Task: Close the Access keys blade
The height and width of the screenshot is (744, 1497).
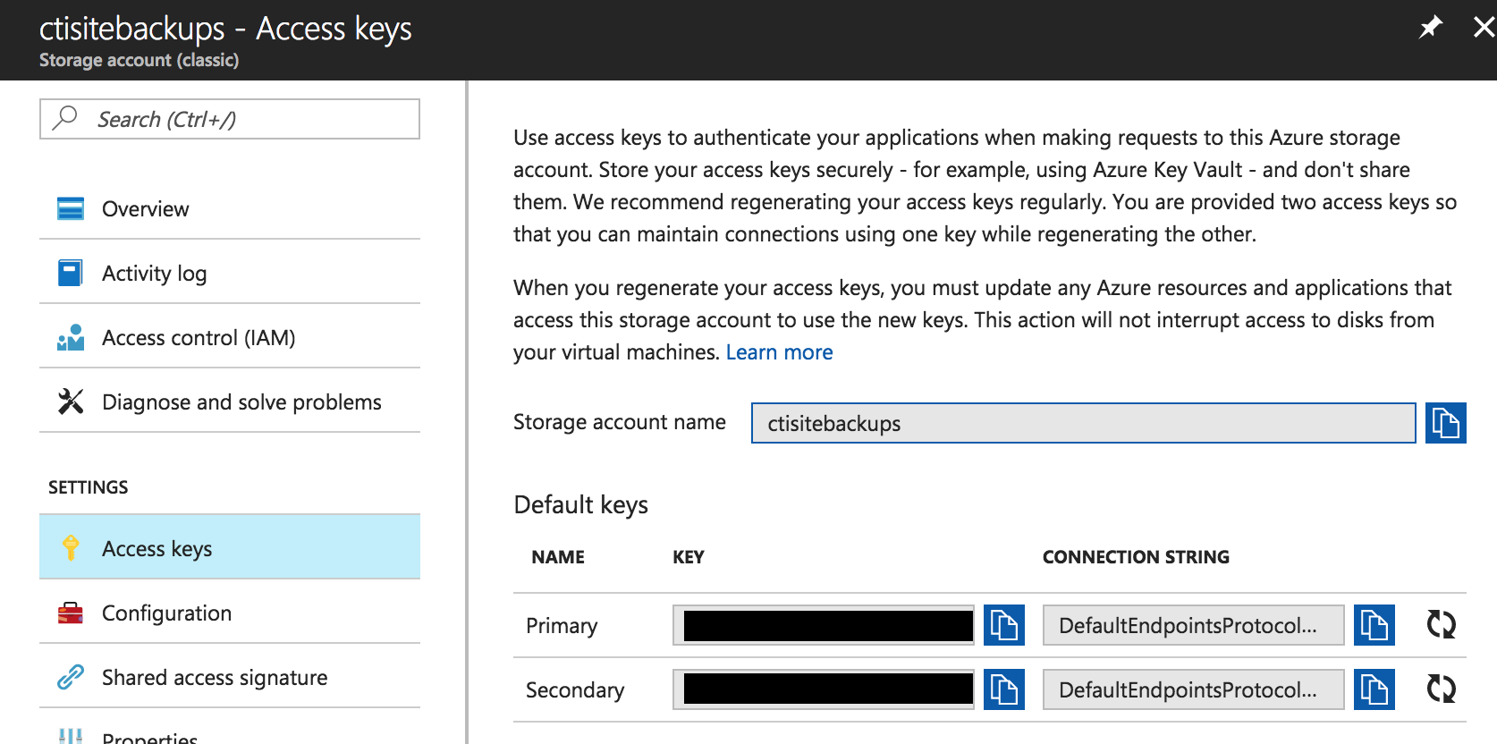Action: 1484,28
